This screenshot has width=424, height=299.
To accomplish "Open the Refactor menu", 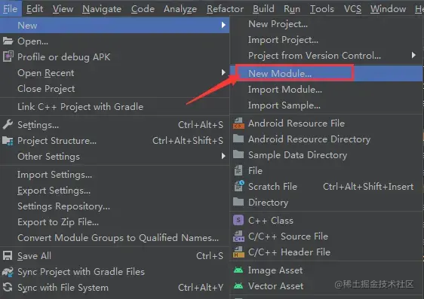I will [x=225, y=9].
